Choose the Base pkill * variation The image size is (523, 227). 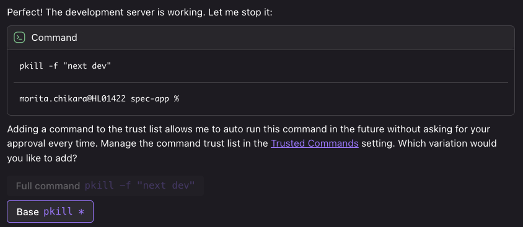50,212
